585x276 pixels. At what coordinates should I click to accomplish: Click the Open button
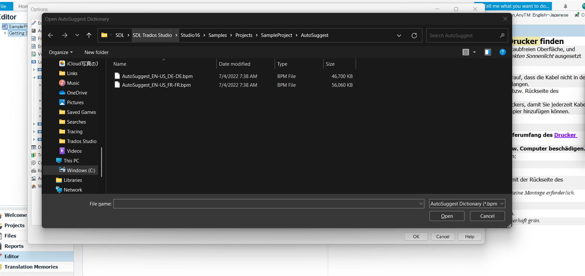point(447,216)
